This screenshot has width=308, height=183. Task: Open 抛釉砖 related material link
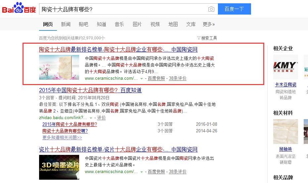point(285,149)
